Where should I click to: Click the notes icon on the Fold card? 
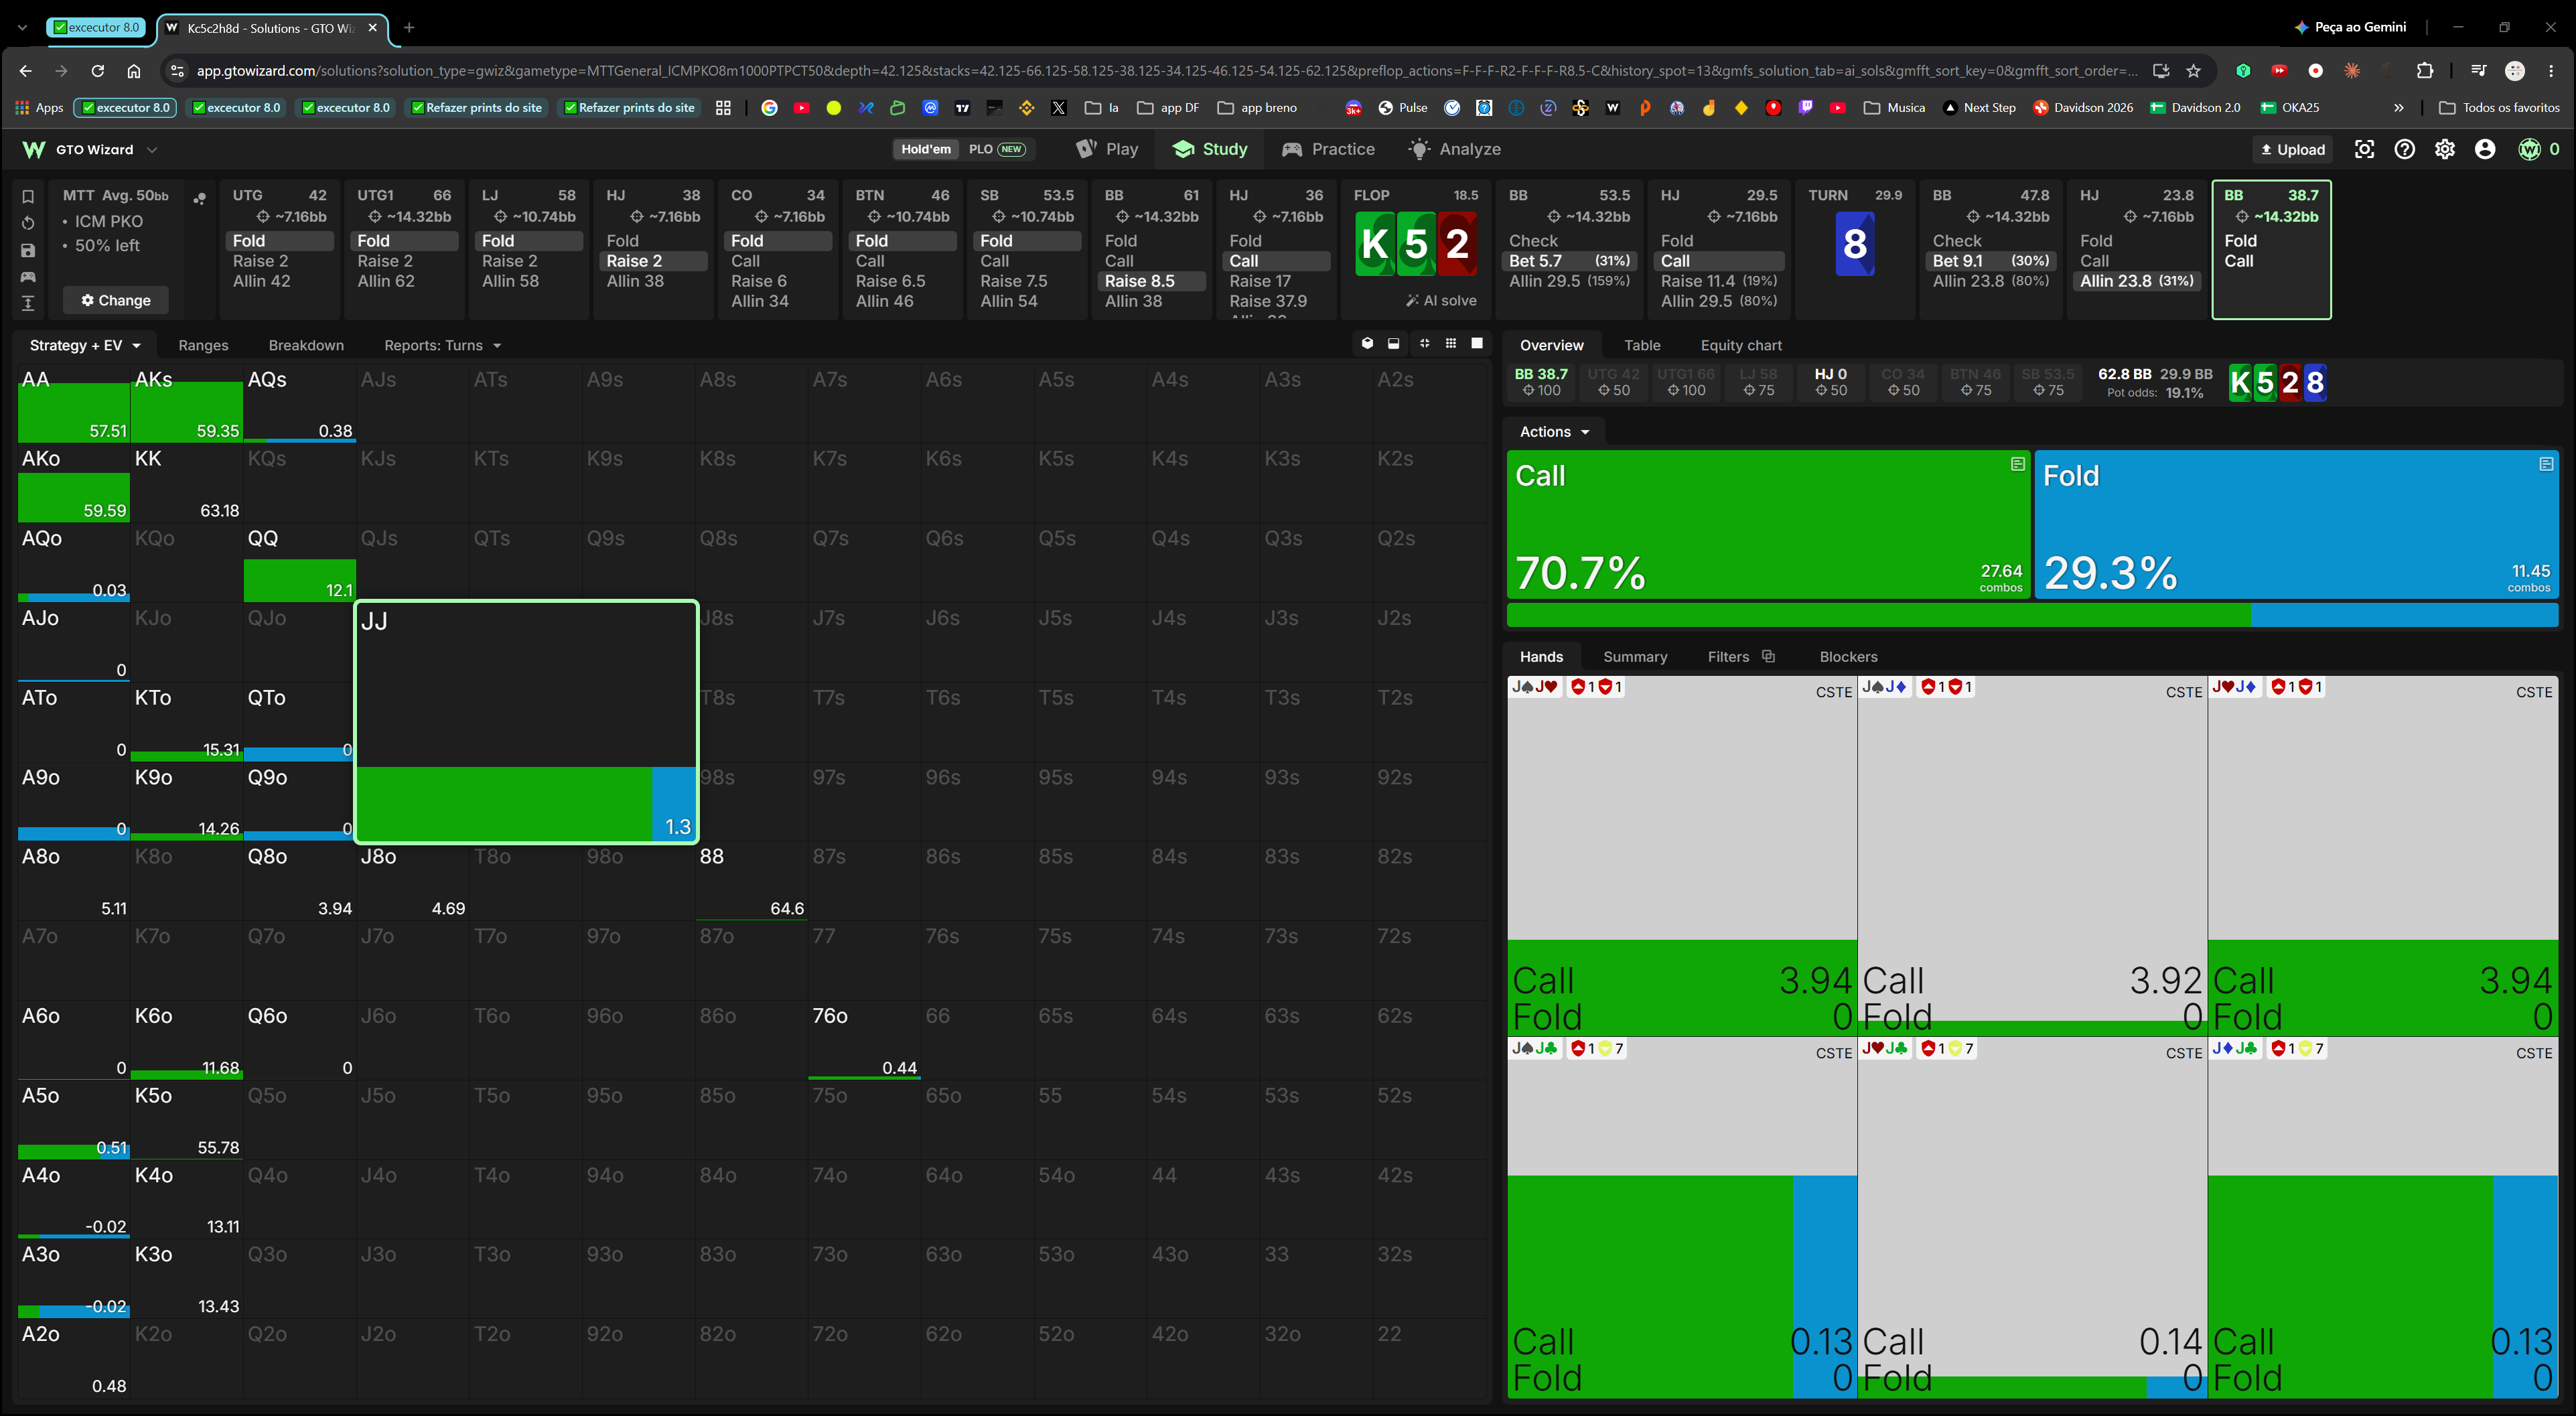(x=2545, y=464)
